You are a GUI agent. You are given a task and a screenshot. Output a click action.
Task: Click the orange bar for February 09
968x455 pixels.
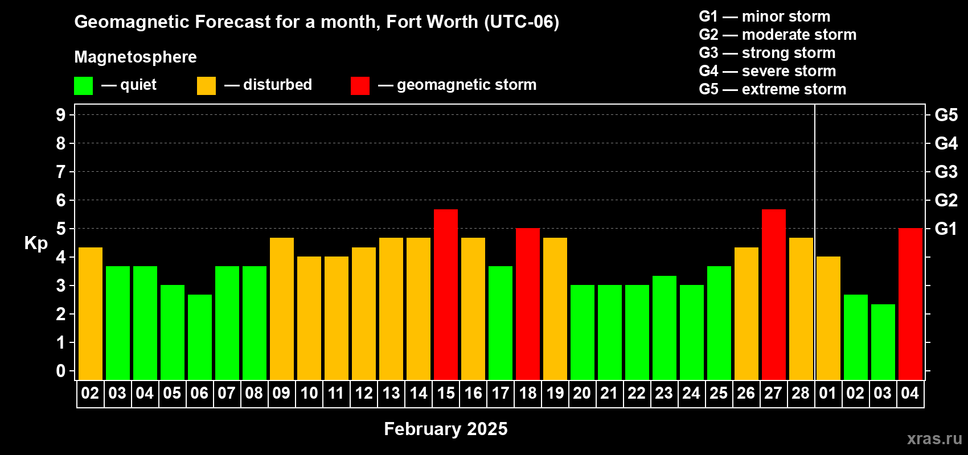[x=282, y=309]
